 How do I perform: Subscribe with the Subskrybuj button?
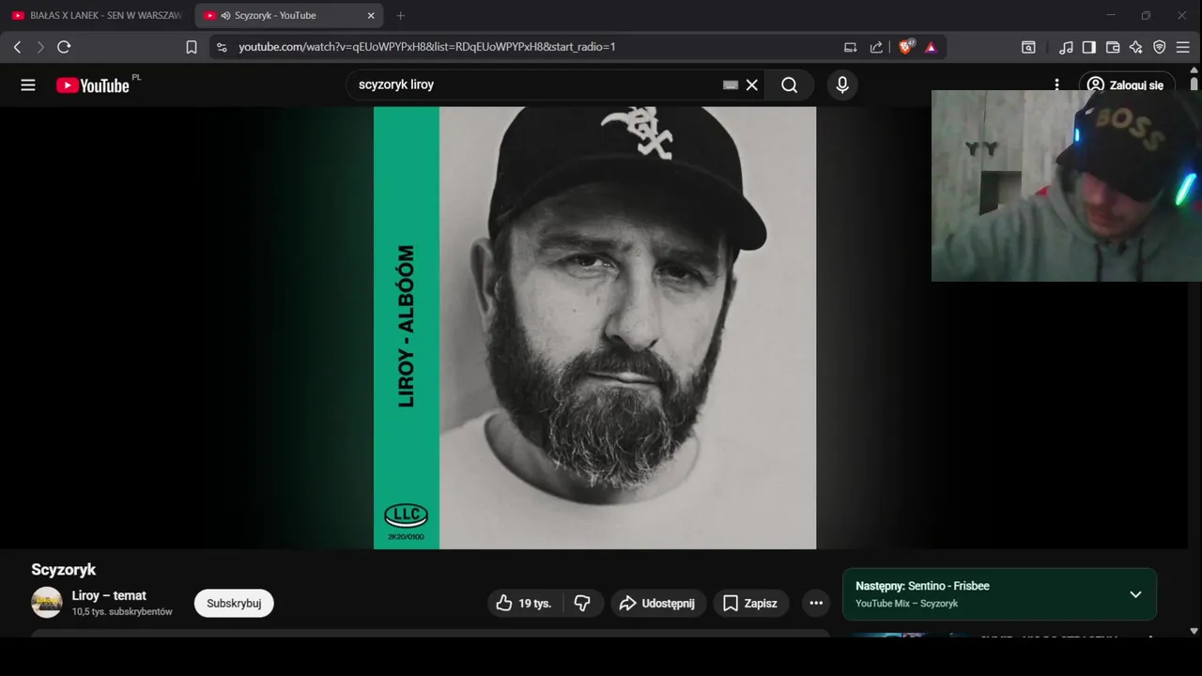click(234, 603)
